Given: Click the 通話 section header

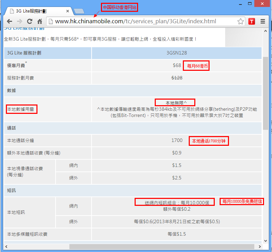Looking at the screenshot, I should (11, 128).
